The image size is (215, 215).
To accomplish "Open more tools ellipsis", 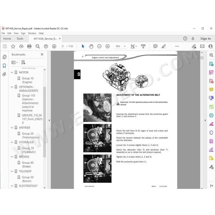I will click(177, 46).
